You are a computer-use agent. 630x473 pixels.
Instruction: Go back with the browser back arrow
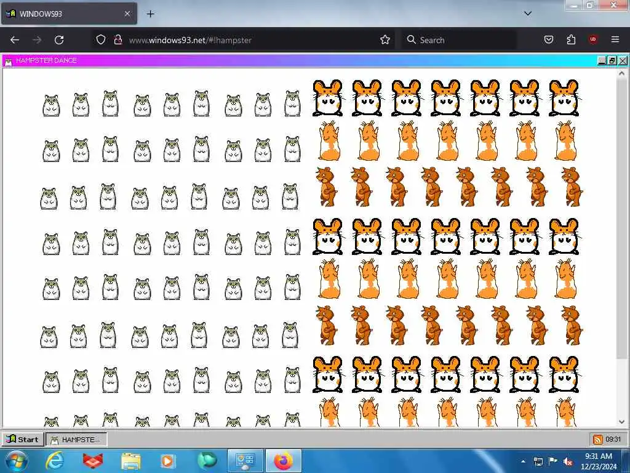[15, 40]
